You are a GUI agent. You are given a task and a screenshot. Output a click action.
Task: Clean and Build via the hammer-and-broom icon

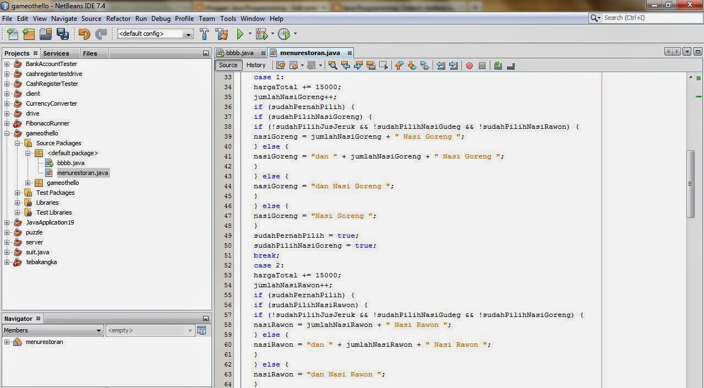tap(221, 34)
